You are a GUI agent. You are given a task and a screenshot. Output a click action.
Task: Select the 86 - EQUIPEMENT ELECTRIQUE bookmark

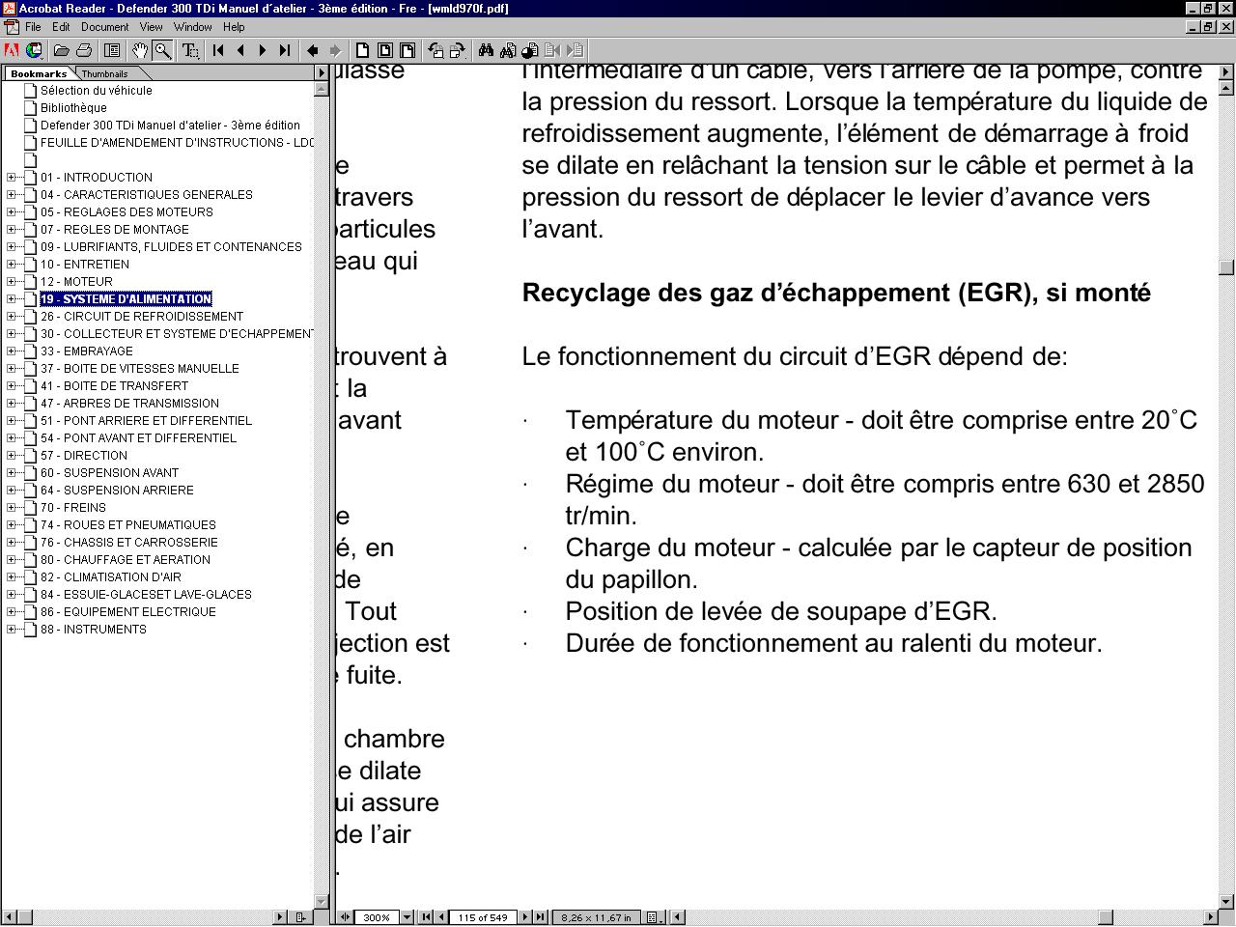(127, 612)
